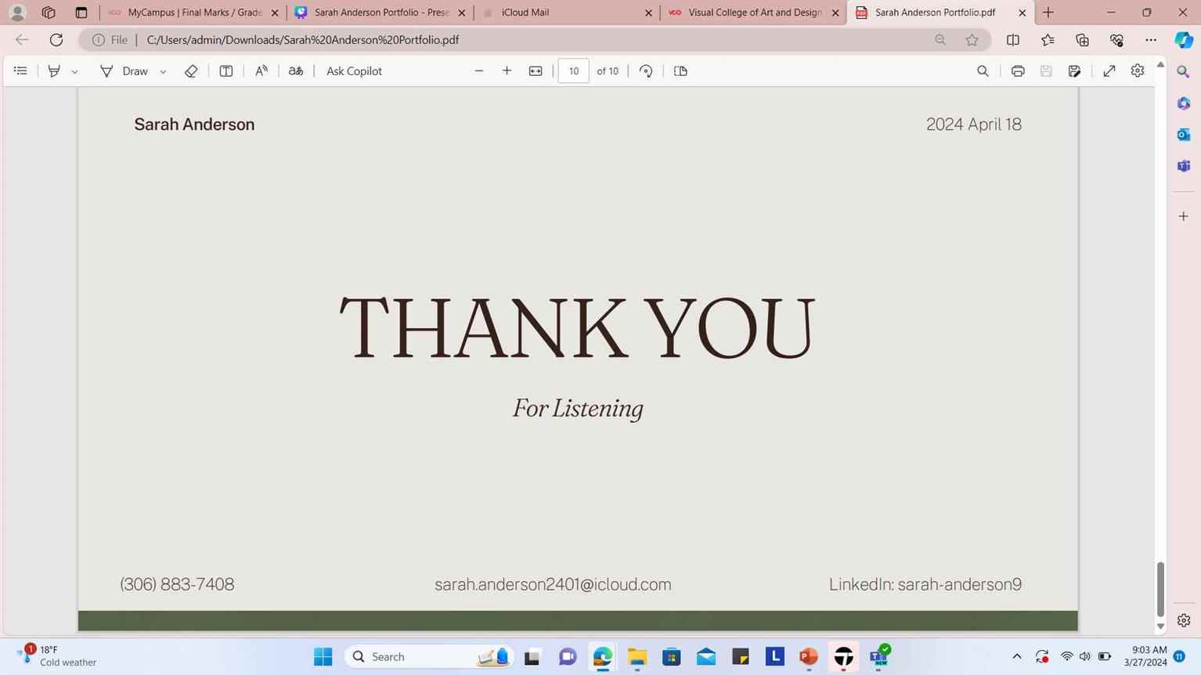Switch to iCloud Mail tab
This screenshot has width=1201, height=675.
566,13
